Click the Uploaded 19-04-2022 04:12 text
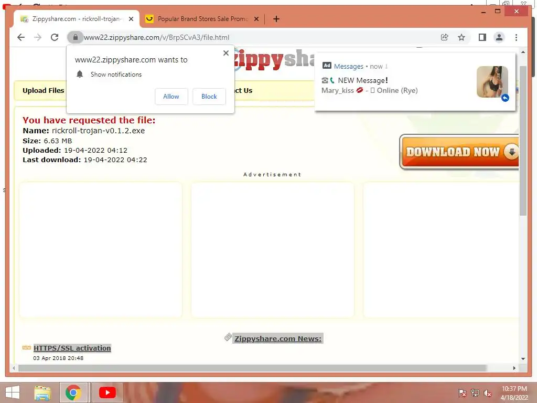 coord(75,151)
